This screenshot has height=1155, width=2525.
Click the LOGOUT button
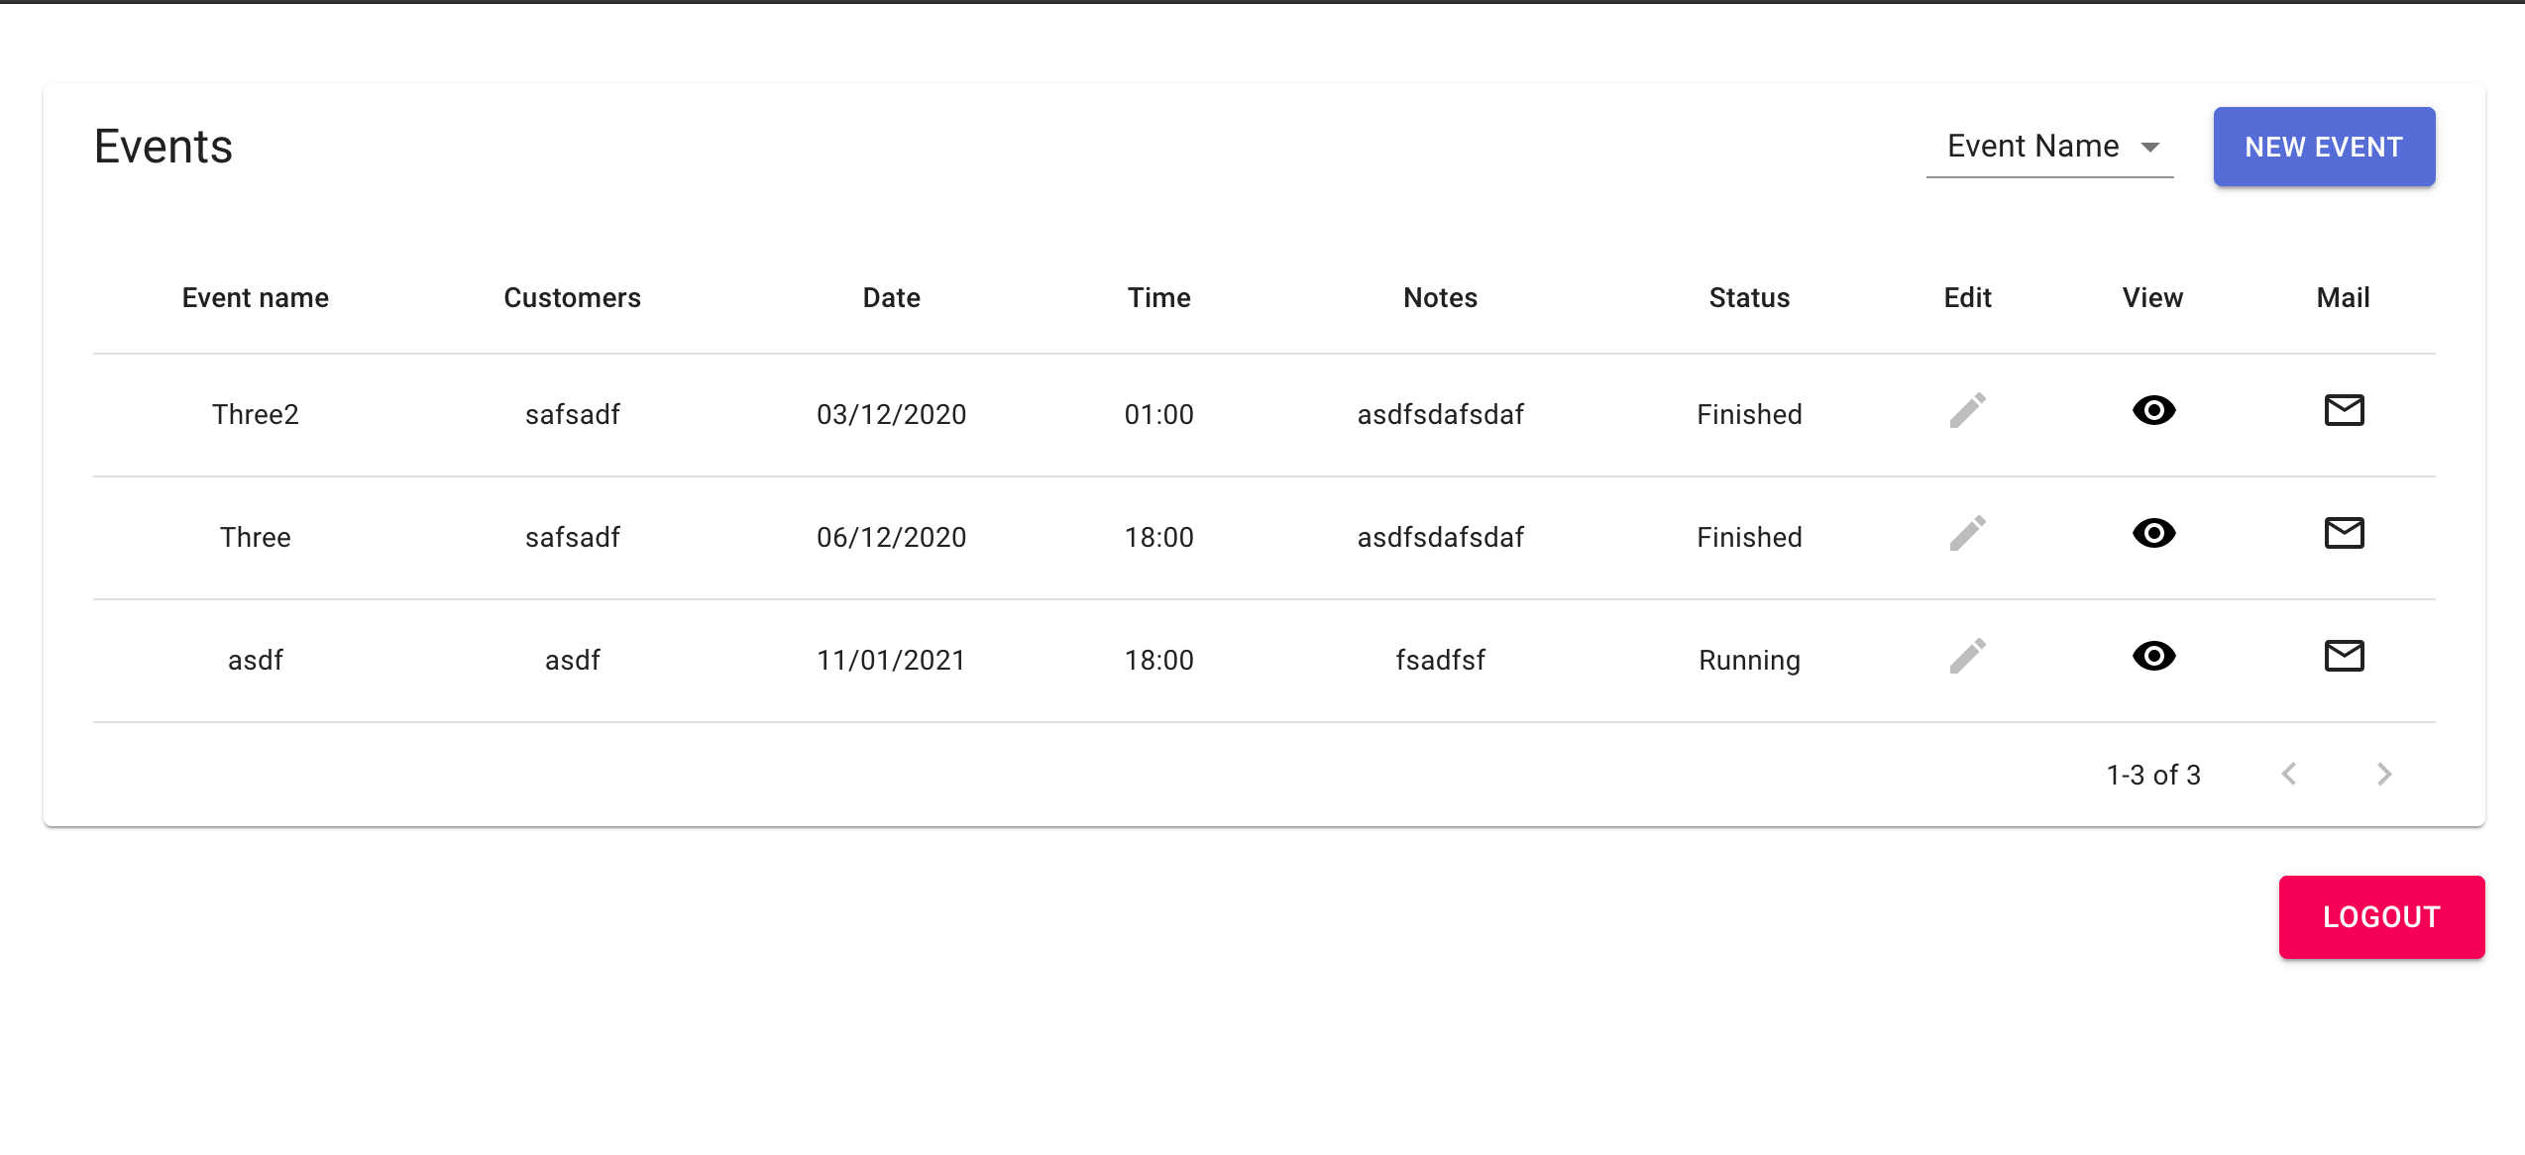2381,917
